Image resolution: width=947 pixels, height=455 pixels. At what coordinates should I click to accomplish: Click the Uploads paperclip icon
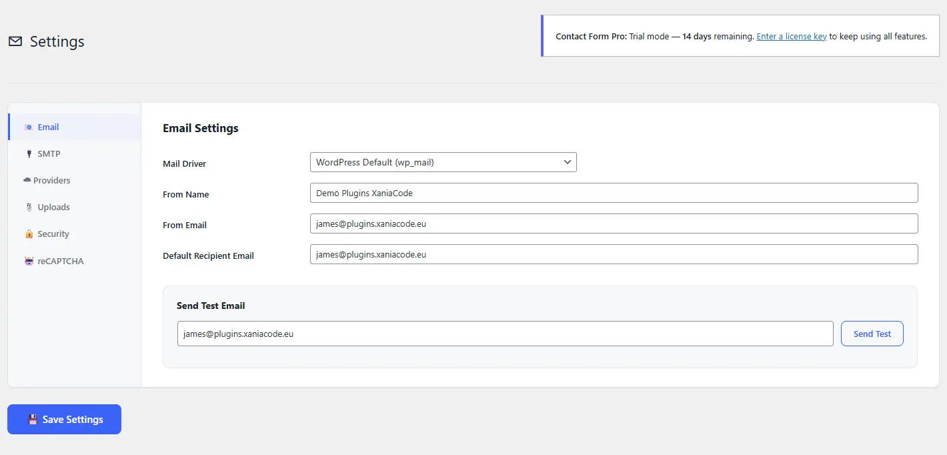point(29,207)
